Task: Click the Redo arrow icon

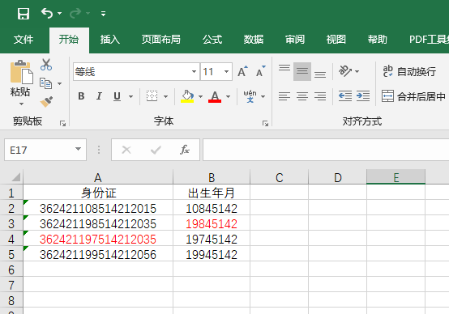Action: coord(75,14)
